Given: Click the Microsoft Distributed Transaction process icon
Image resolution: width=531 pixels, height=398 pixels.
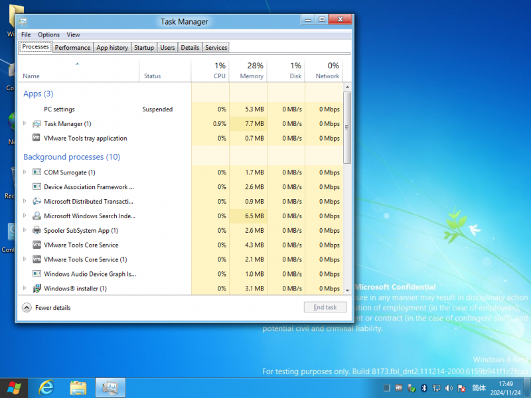Looking at the screenshot, I should (x=37, y=202).
